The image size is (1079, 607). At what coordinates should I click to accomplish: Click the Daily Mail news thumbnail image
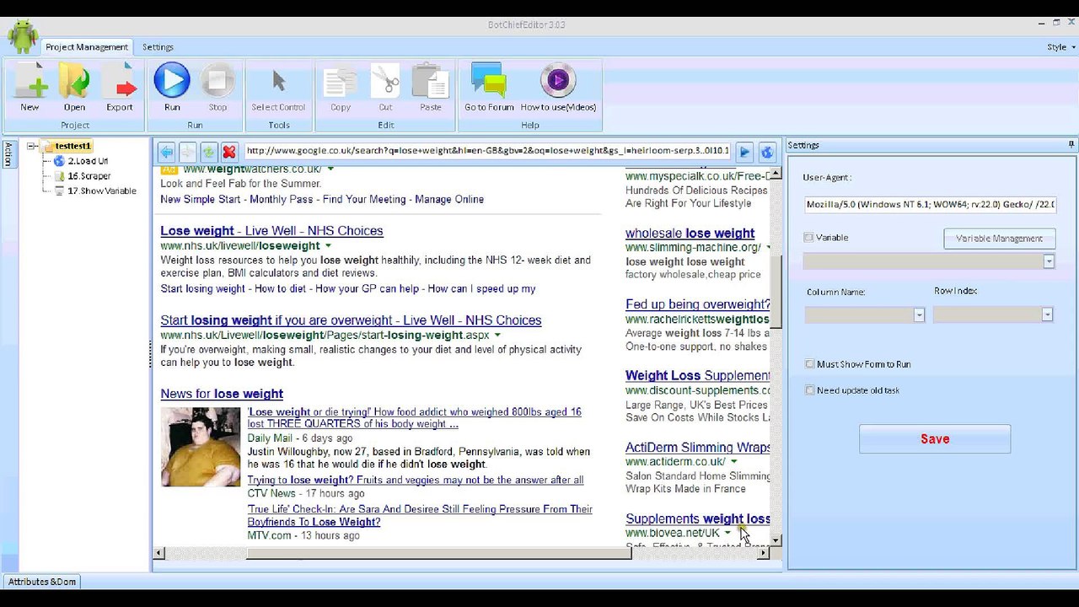tap(201, 447)
